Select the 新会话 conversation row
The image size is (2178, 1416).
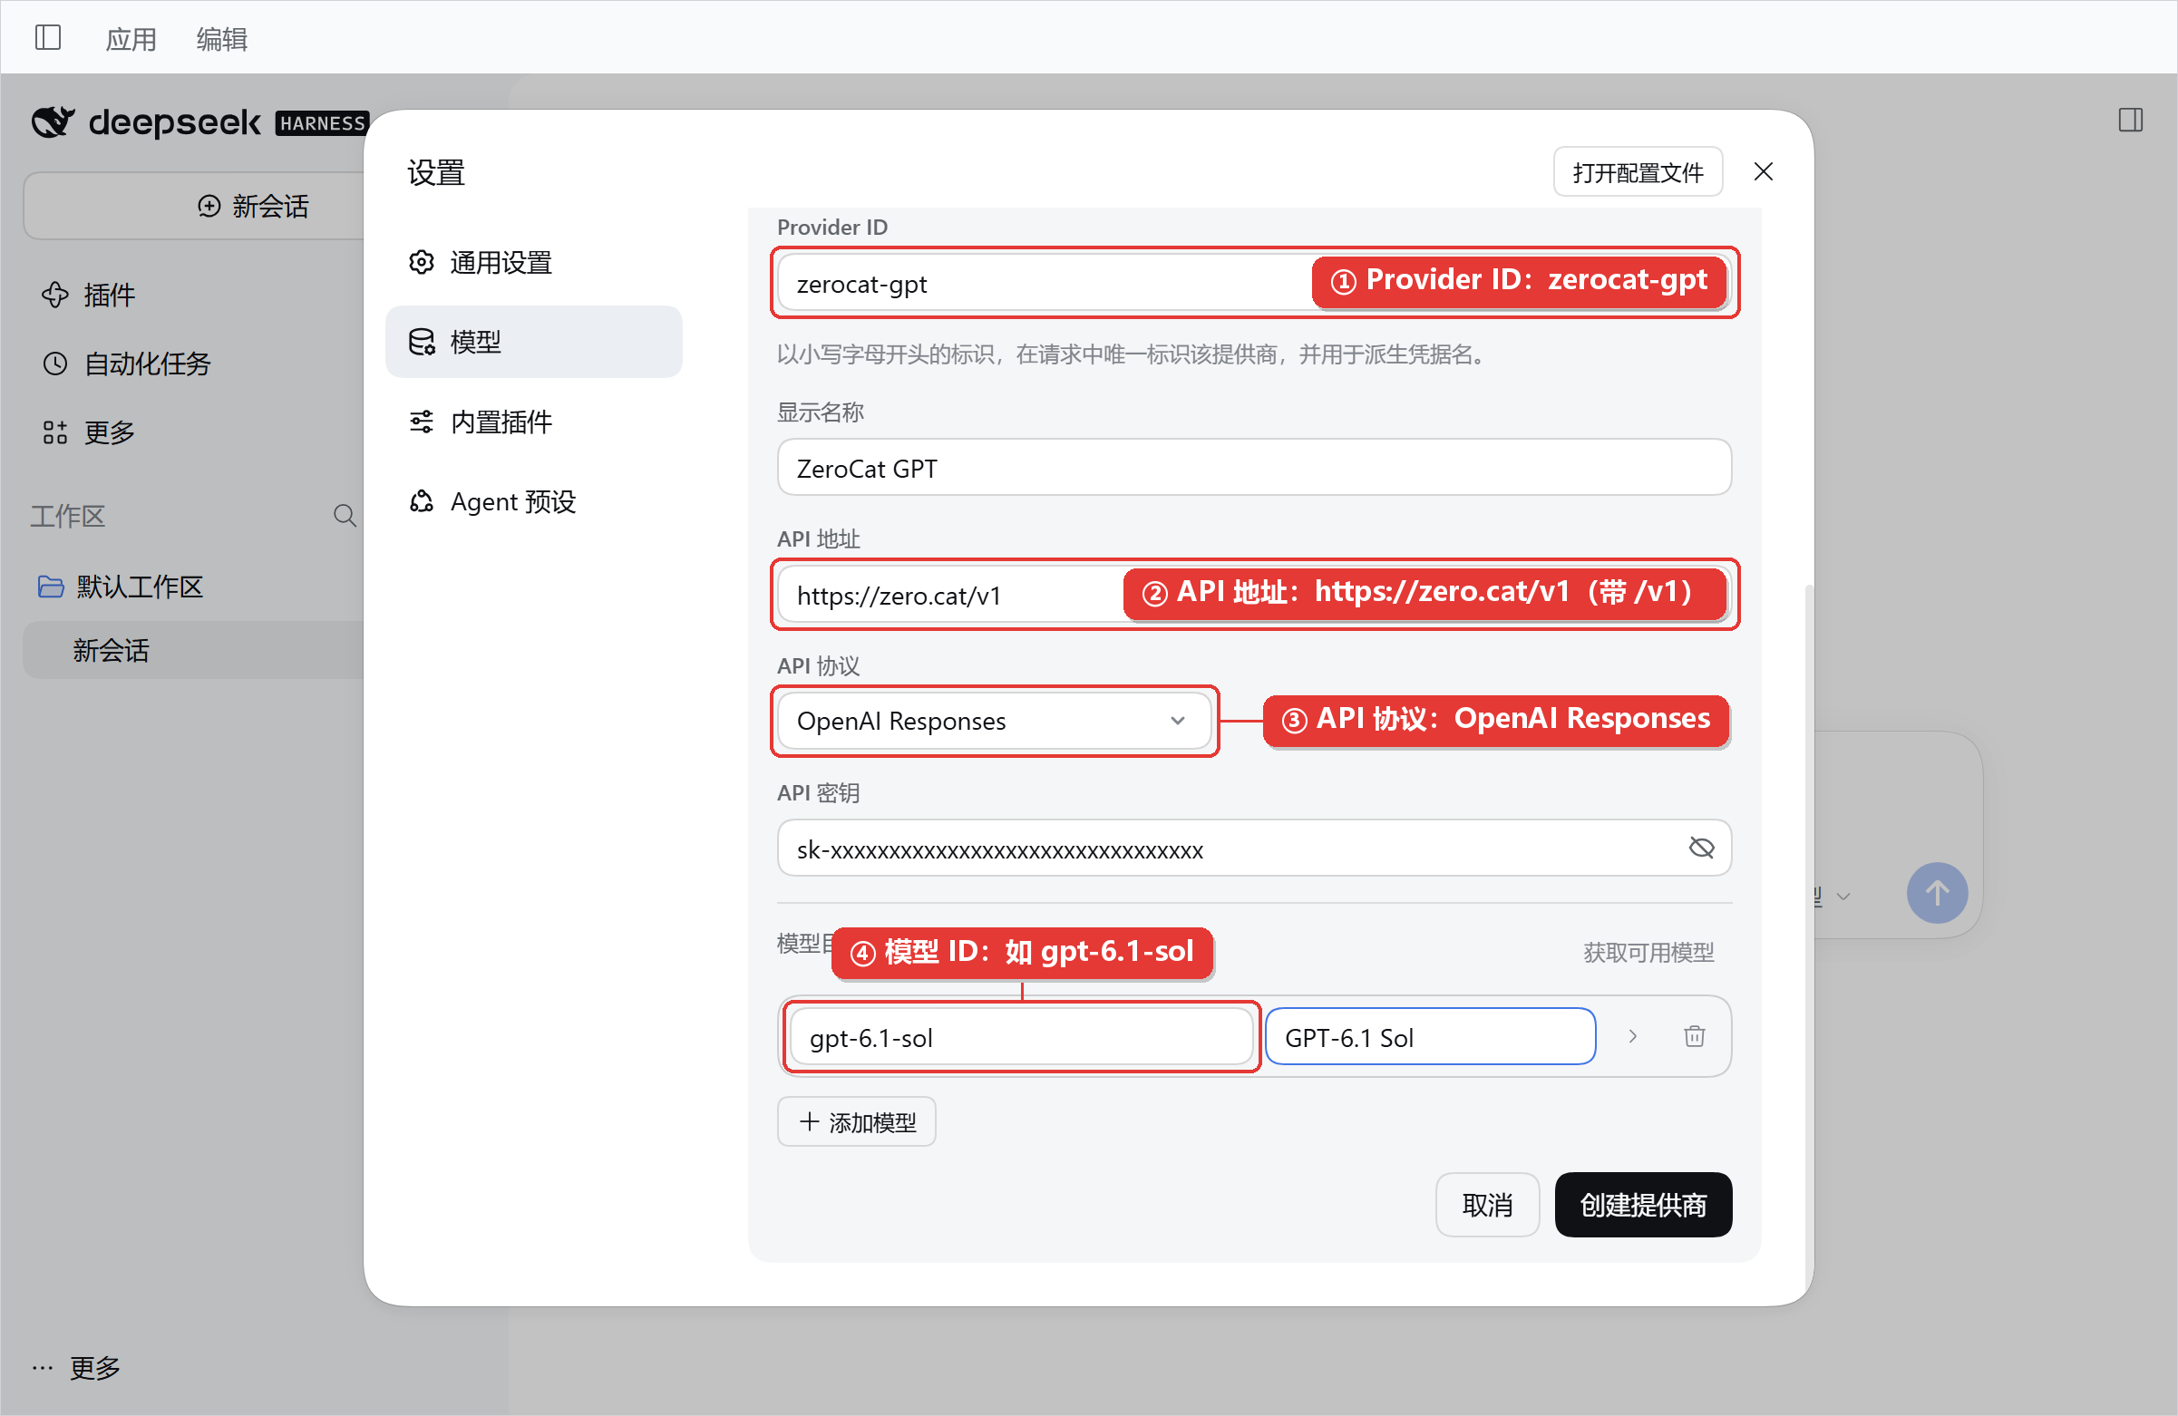192,650
